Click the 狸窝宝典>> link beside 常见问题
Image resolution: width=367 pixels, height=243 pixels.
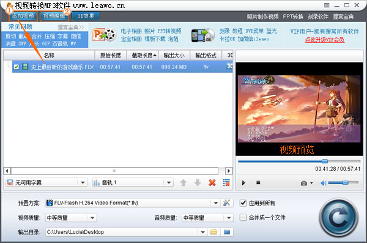(x=71, y=28)
